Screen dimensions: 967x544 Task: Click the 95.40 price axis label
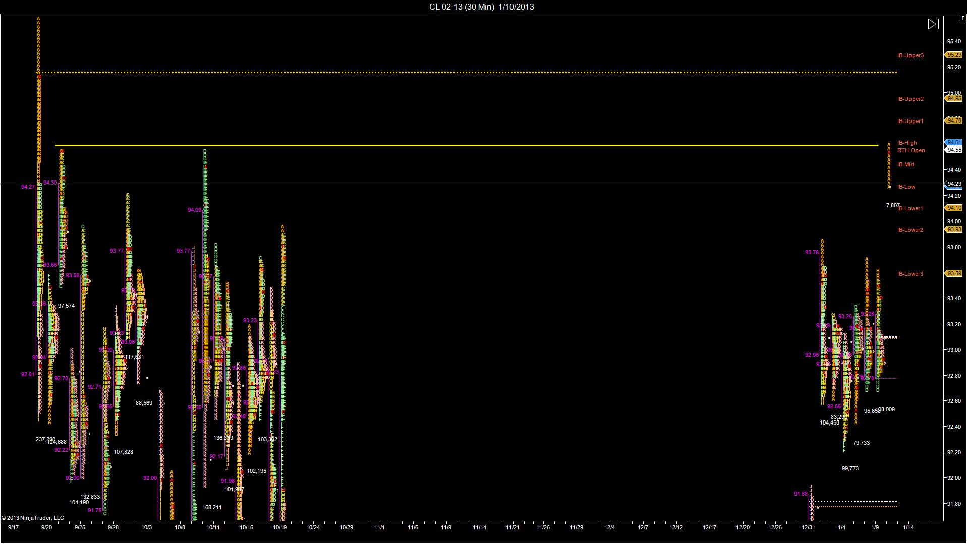coord(953,41)
